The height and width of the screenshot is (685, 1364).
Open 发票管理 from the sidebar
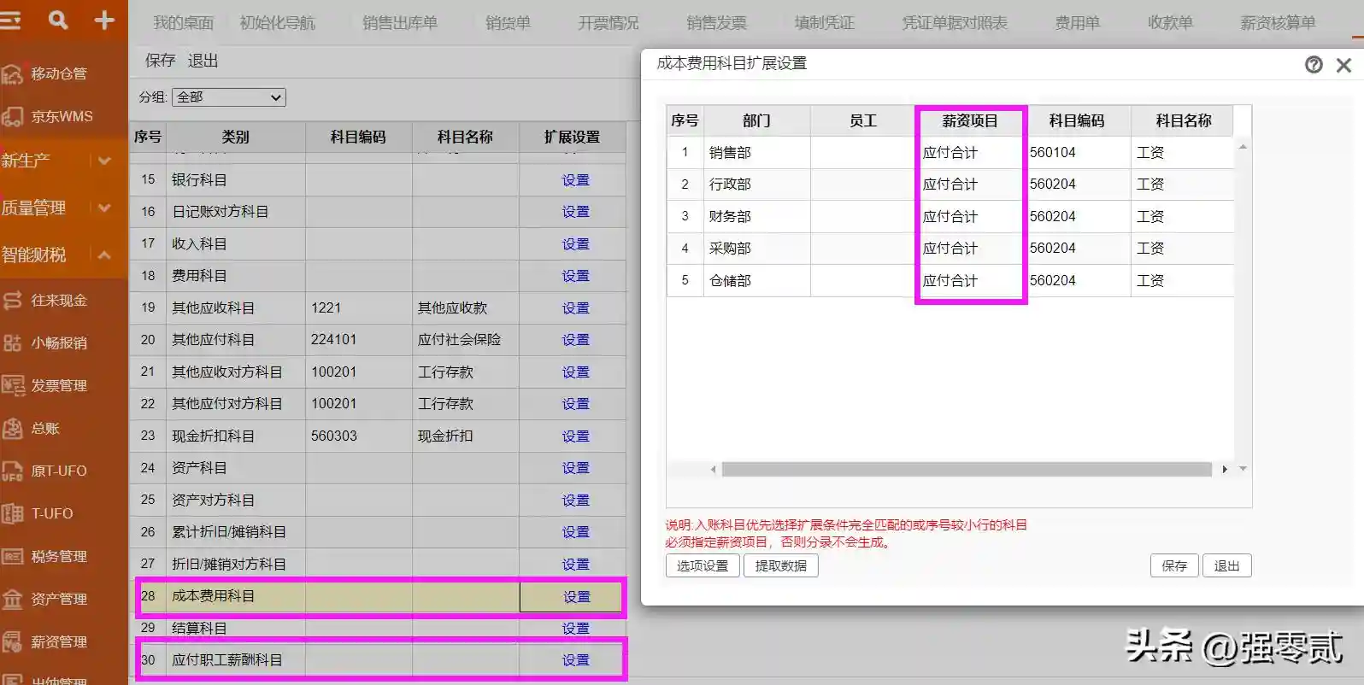12,386
